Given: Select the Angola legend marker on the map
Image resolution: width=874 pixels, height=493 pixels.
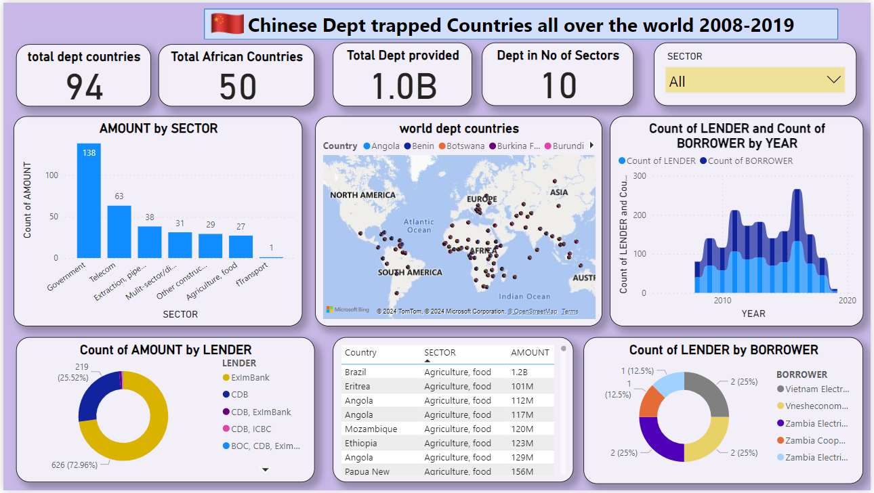Looking at the screenshot, I should [x=367, y=146].
